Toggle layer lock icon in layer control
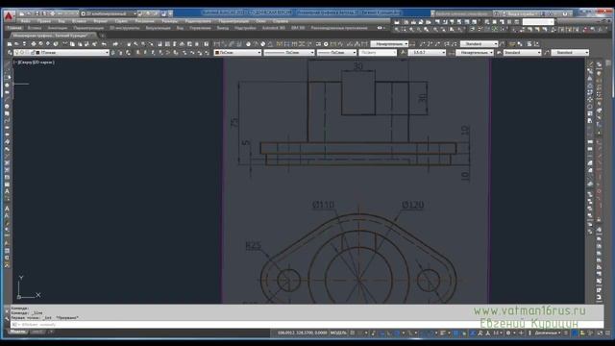Screen dimensions: 615x346 tap(33, 52)
